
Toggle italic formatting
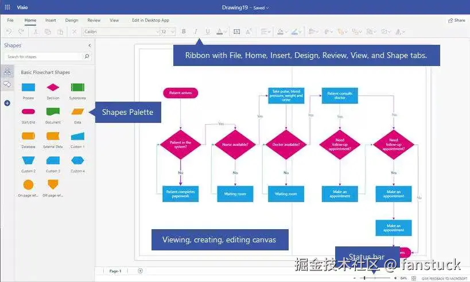(196, 32)
